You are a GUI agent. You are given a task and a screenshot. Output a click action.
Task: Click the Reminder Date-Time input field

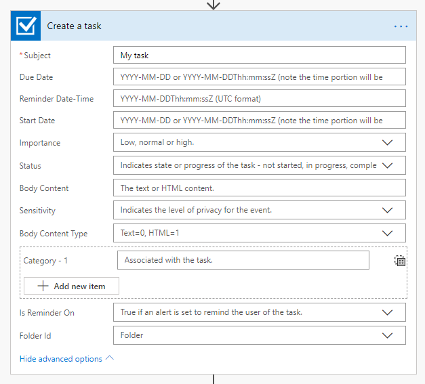pyautogui.click(x=260, y=98)
